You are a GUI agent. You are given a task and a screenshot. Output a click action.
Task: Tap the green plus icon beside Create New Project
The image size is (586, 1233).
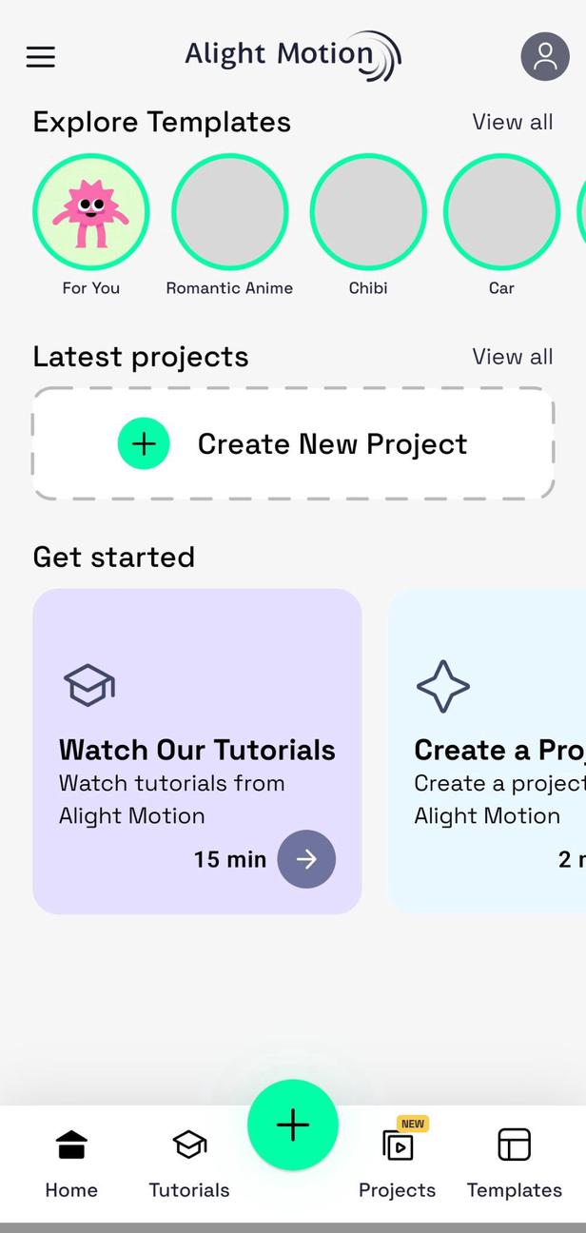click(x=144, y=443)
